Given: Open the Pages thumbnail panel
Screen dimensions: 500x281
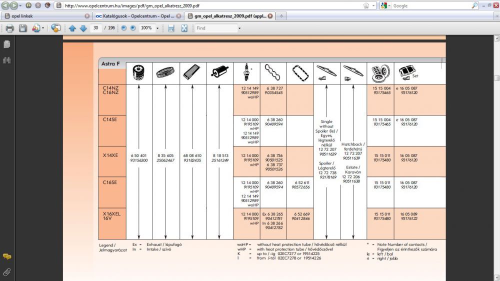Looking at the screenshot, I should click(x=6, y=44).
